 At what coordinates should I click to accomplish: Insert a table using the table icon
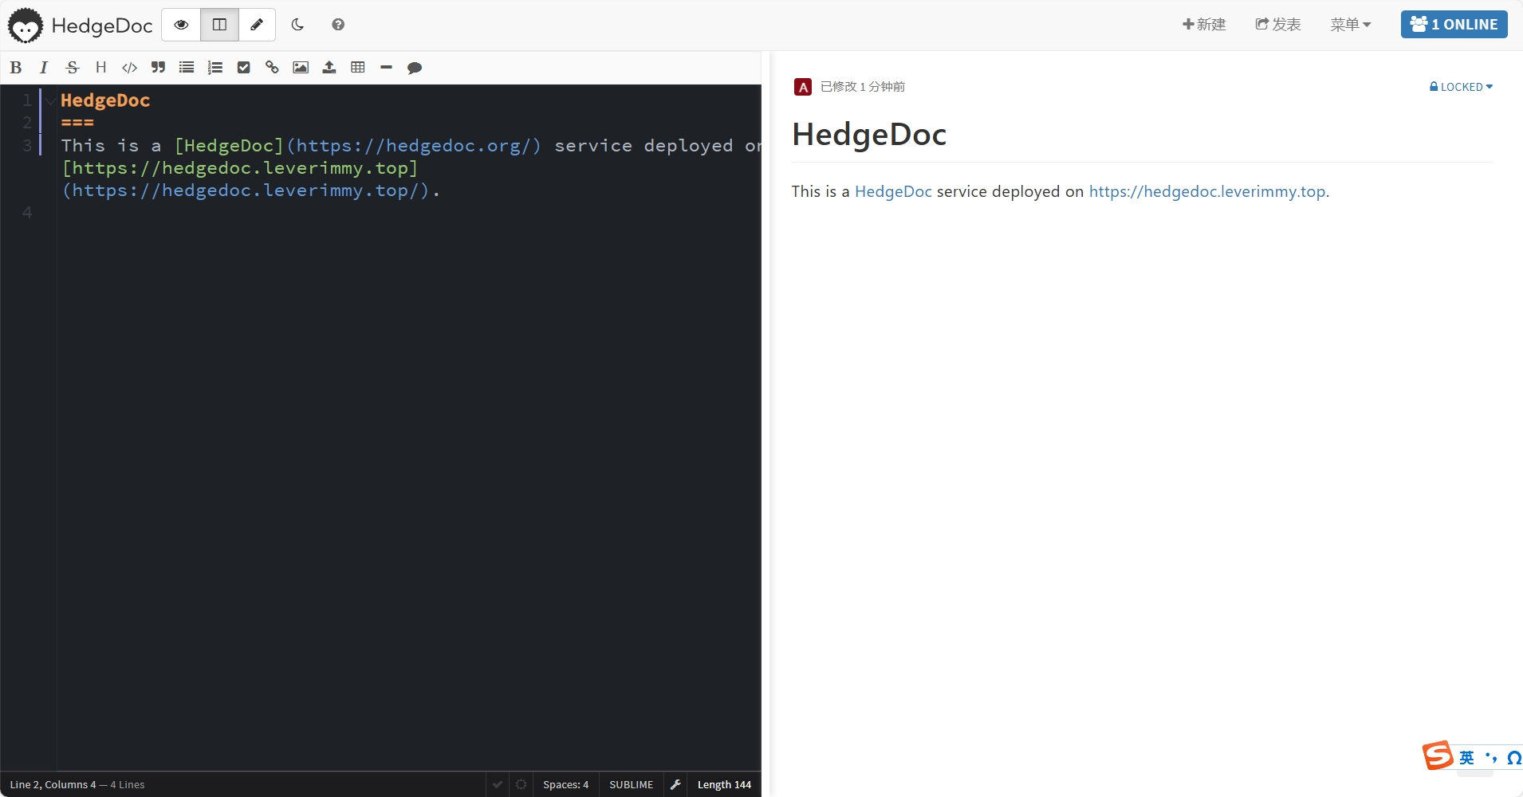click(x=358, y=68)
